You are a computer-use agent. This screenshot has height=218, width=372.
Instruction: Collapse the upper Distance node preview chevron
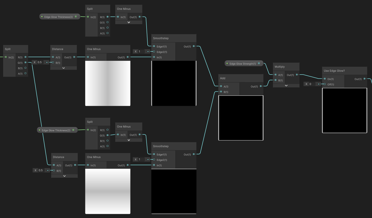tap(63, 68)
